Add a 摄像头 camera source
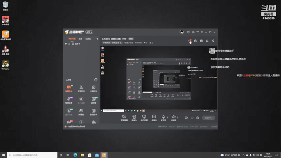Viewport: 281px width, 158px height. pos(134,118)
